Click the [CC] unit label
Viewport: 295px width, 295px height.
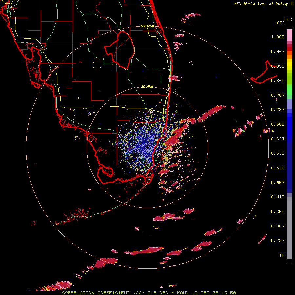point(280,23)
